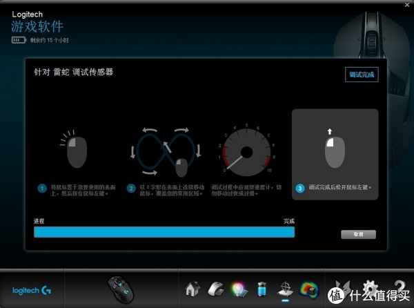The image size is (414, 308).
Task: Open the help question mark icon
Action: click(400, 288)
